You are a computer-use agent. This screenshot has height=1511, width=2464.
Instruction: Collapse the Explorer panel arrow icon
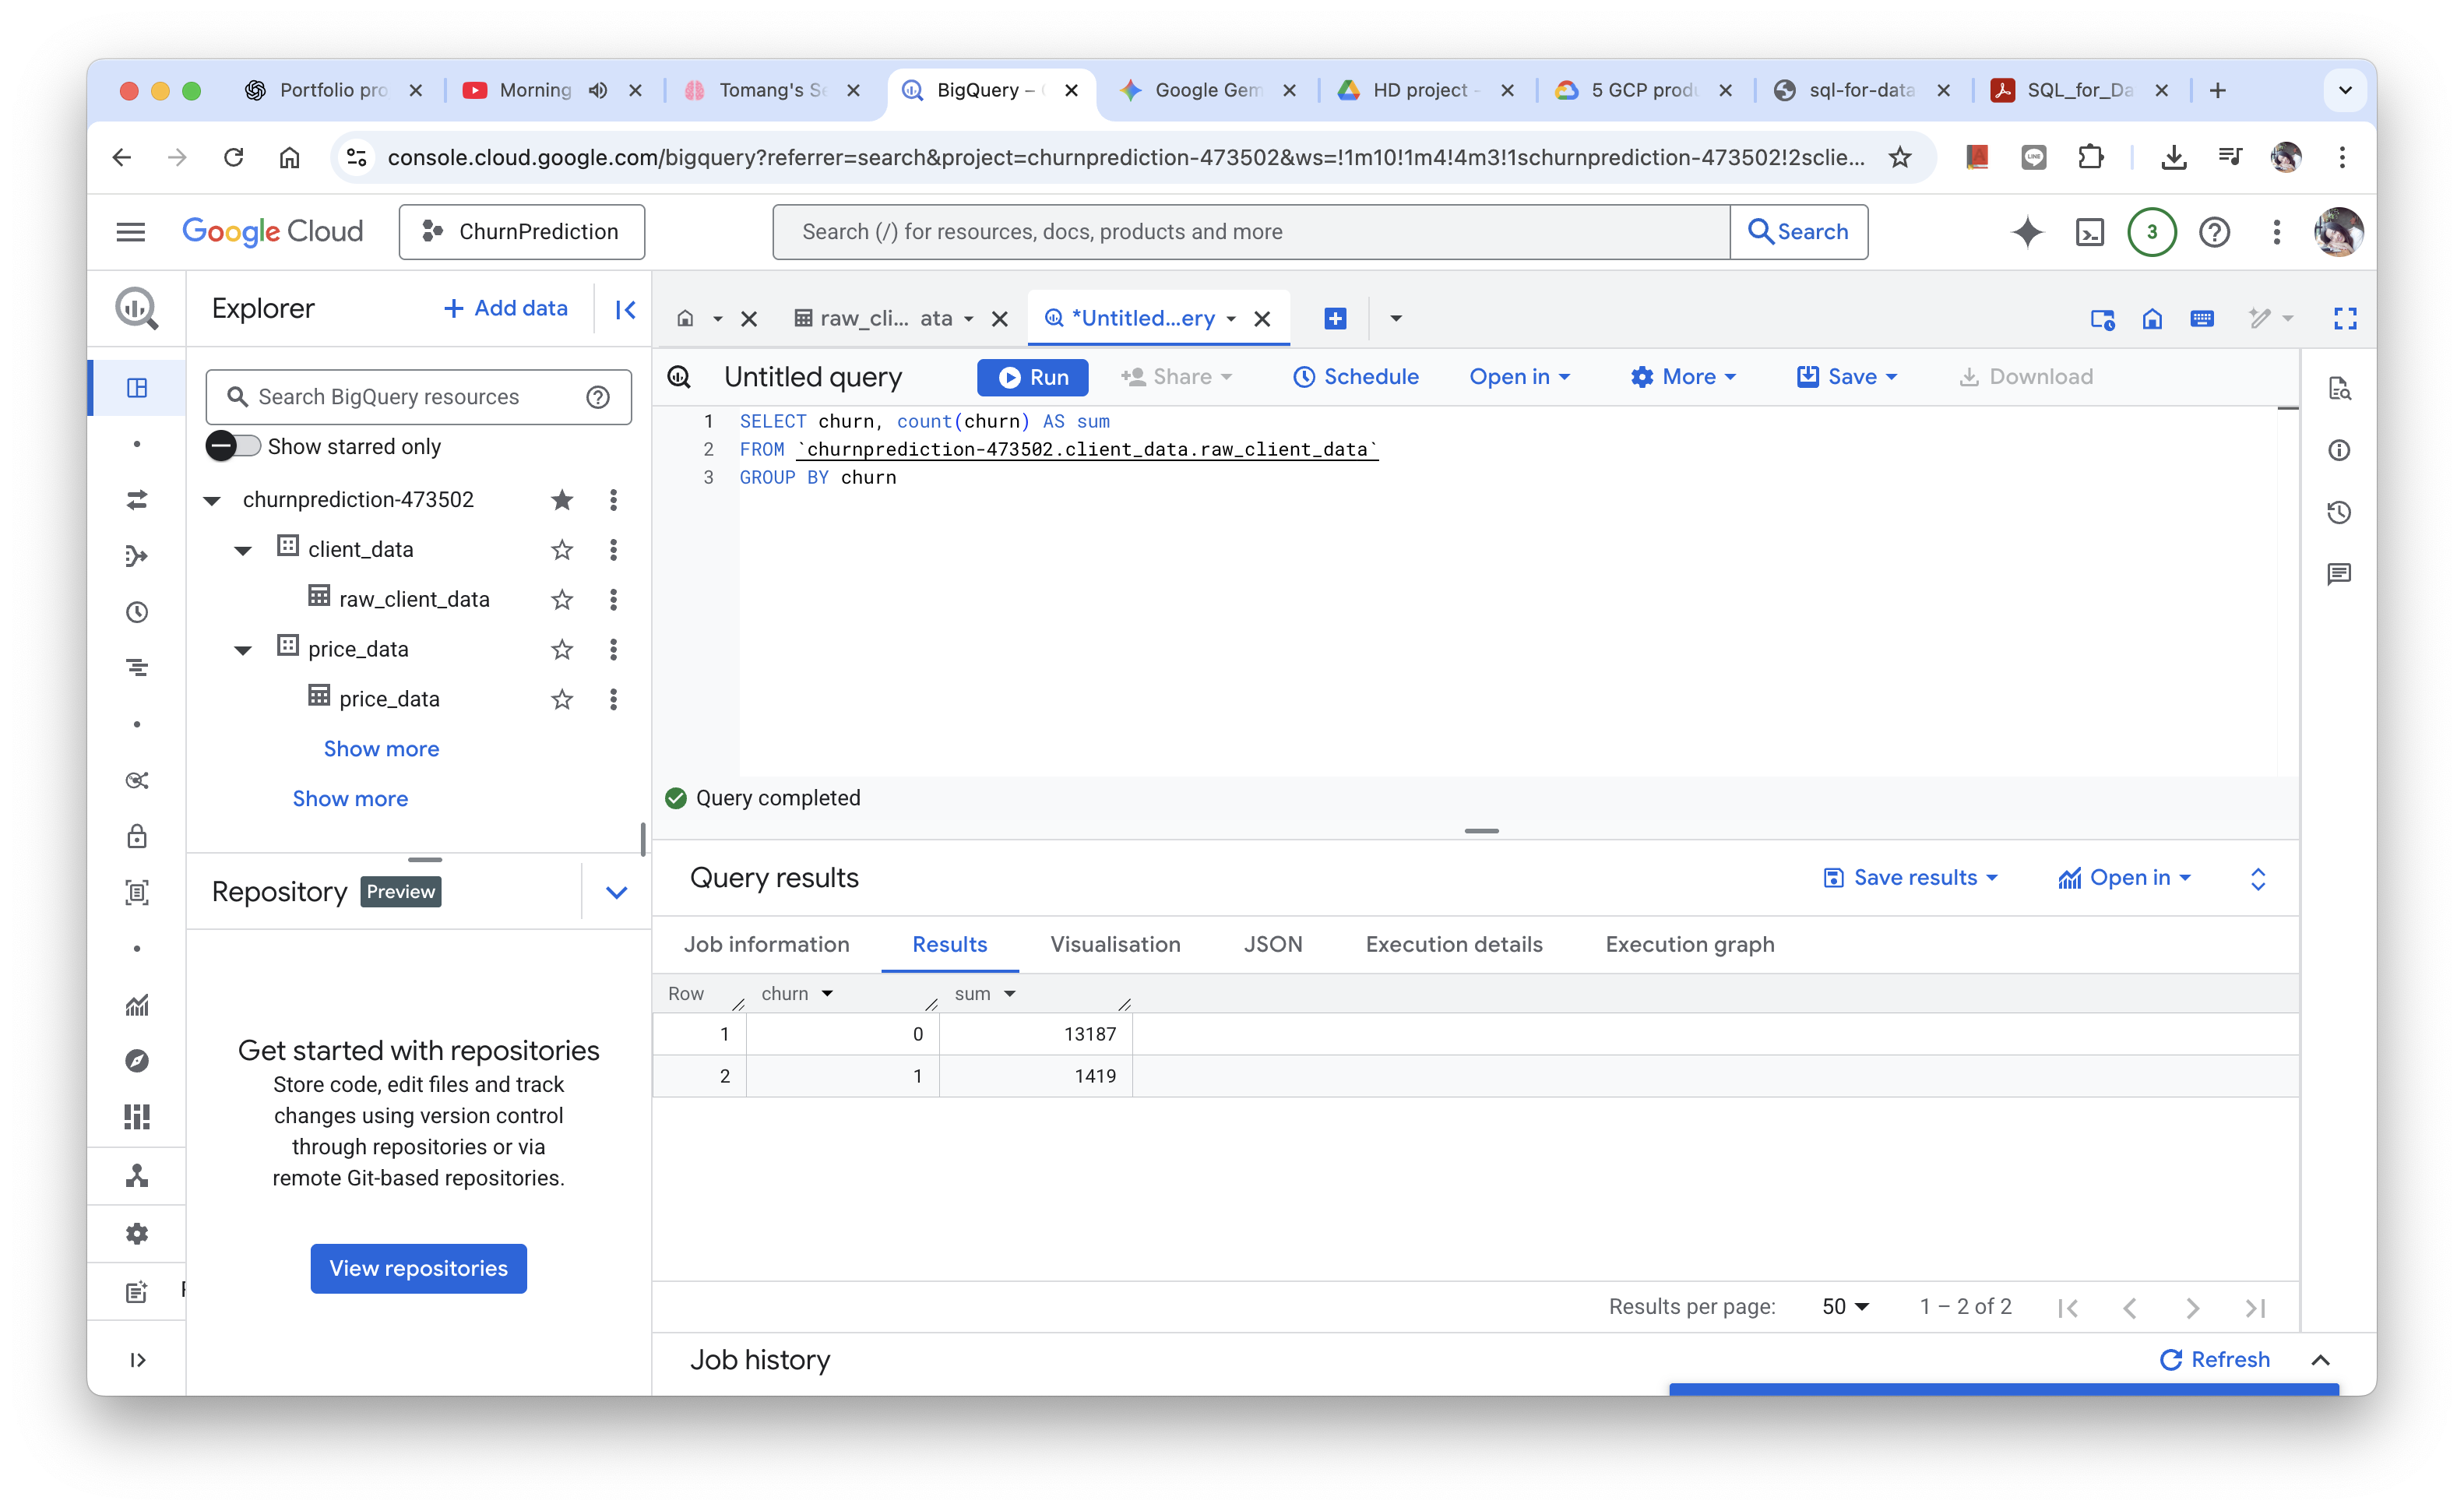tap(626, 309)
